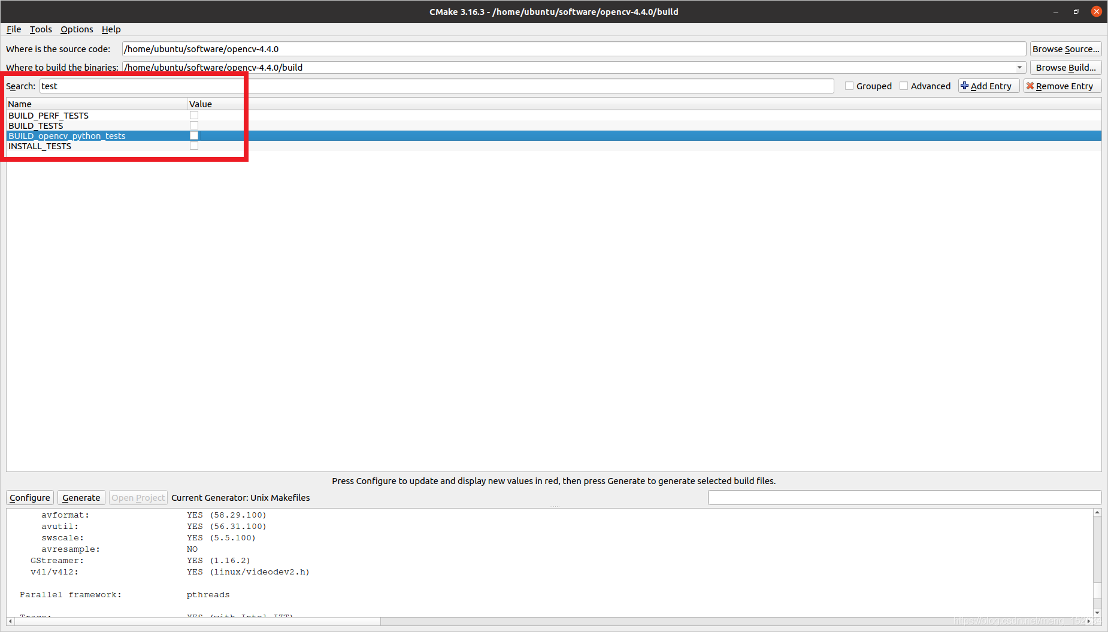Click the output log horizontal scrollbar thumb
The image size is (1108, 632).
point(198,621)
